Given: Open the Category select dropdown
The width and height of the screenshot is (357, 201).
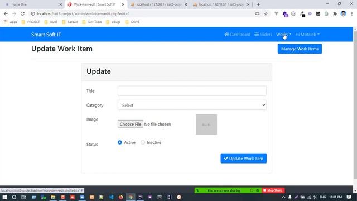Looking at the screenshot, I should tap(192, 105).
